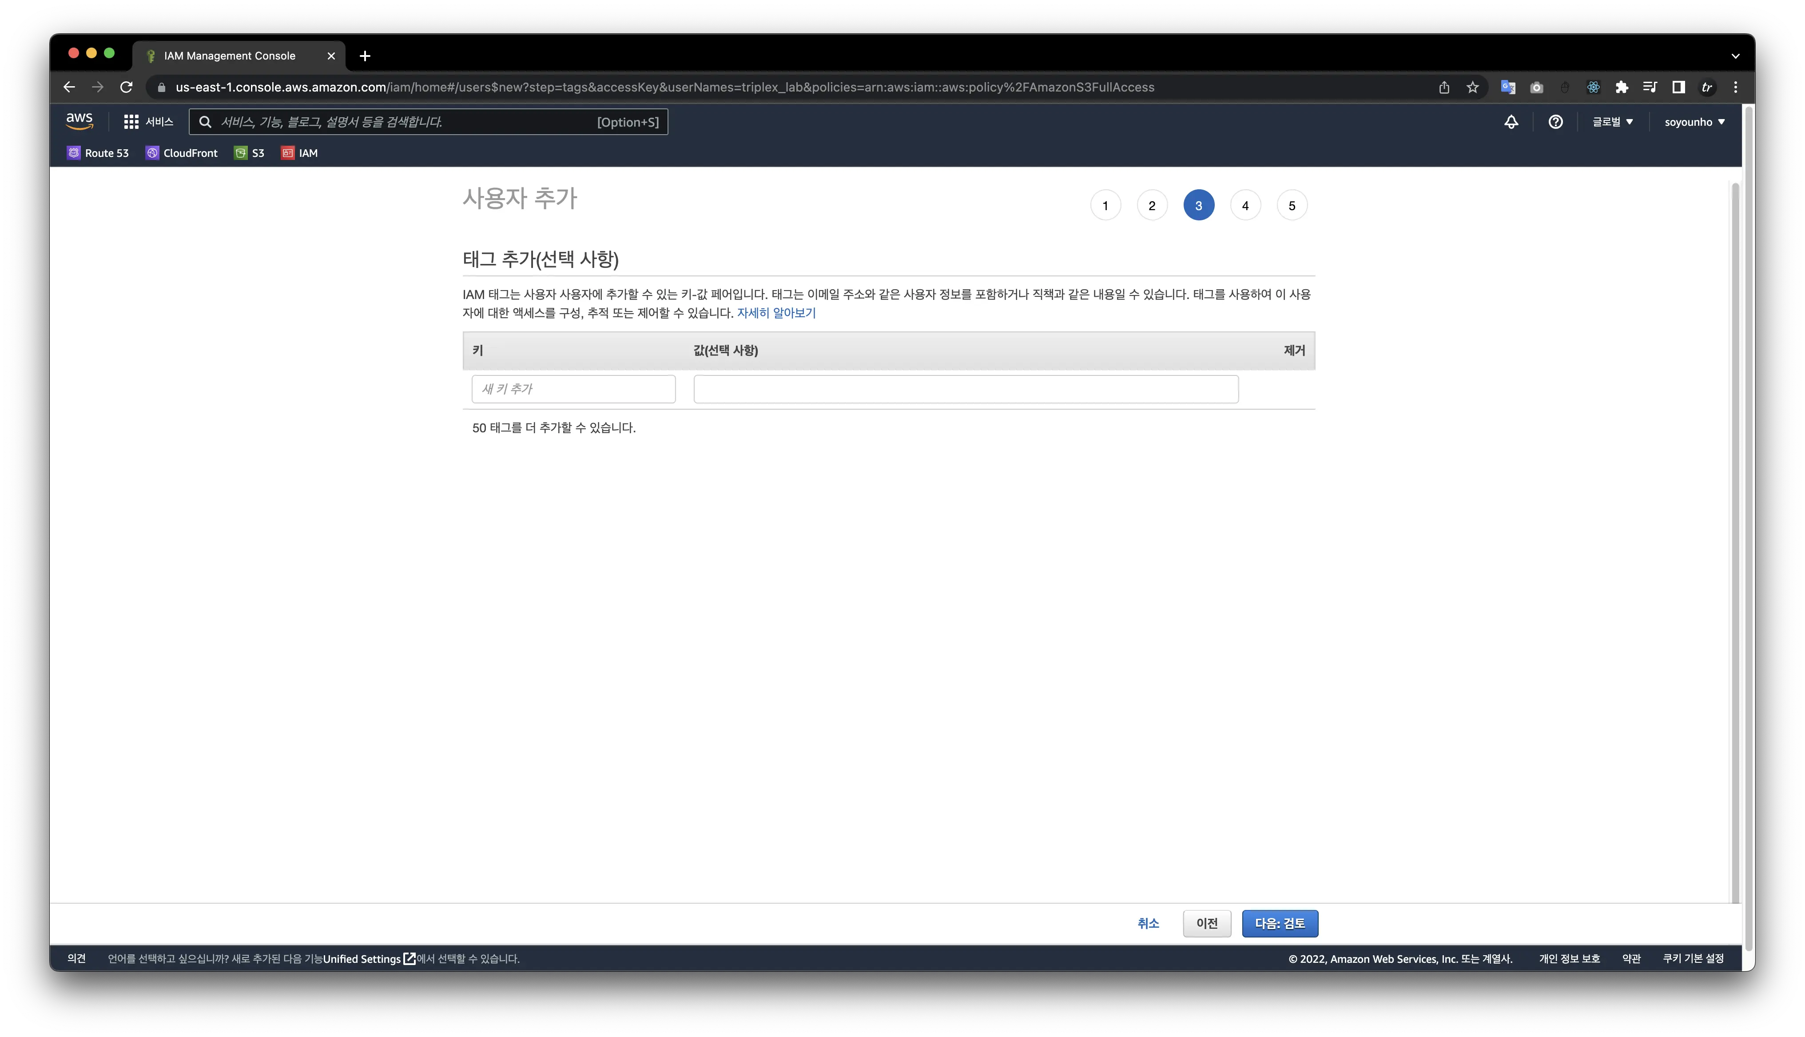Open the notifications bell icon
Image resolution: width=1805 pixels, height=1037 pixels.
(1511, 122)
